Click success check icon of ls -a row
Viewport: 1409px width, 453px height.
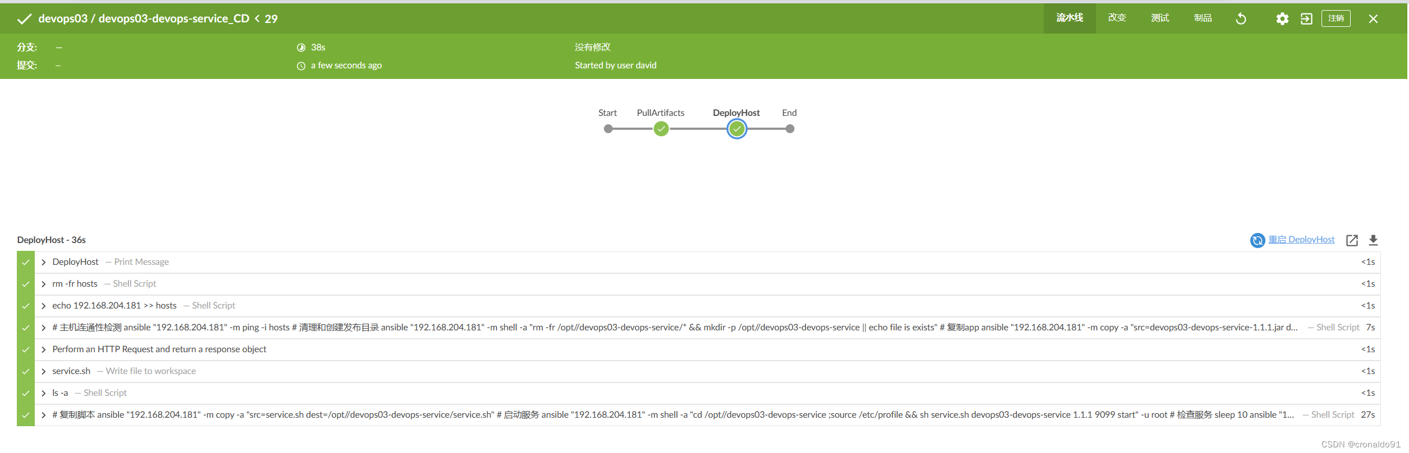26,393
